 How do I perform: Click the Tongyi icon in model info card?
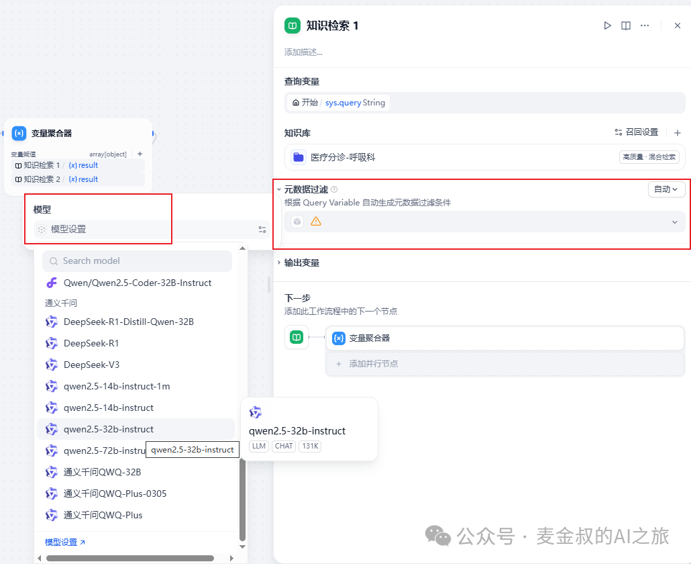pyautogui.click(x=256, y=413)
